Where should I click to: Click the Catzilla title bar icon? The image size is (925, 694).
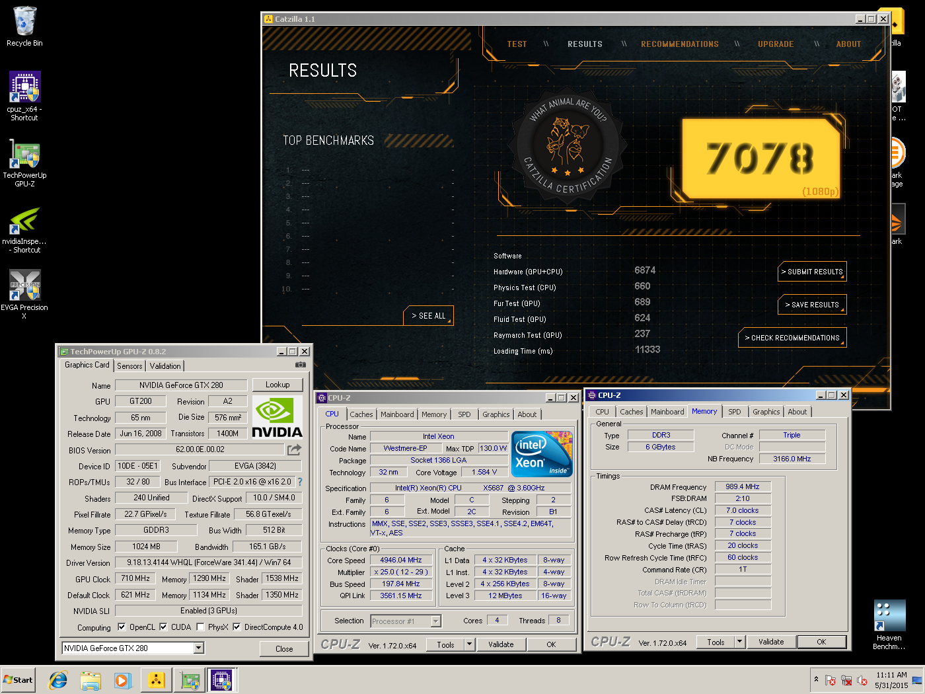pos(268,19)
